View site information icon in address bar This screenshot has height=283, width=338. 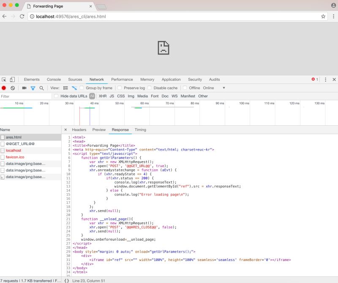pos(32,16)
